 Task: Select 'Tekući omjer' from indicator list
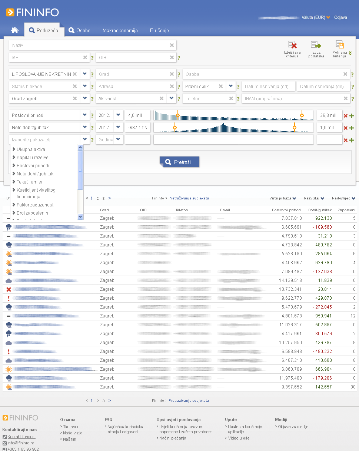click(x=30, y=182)
